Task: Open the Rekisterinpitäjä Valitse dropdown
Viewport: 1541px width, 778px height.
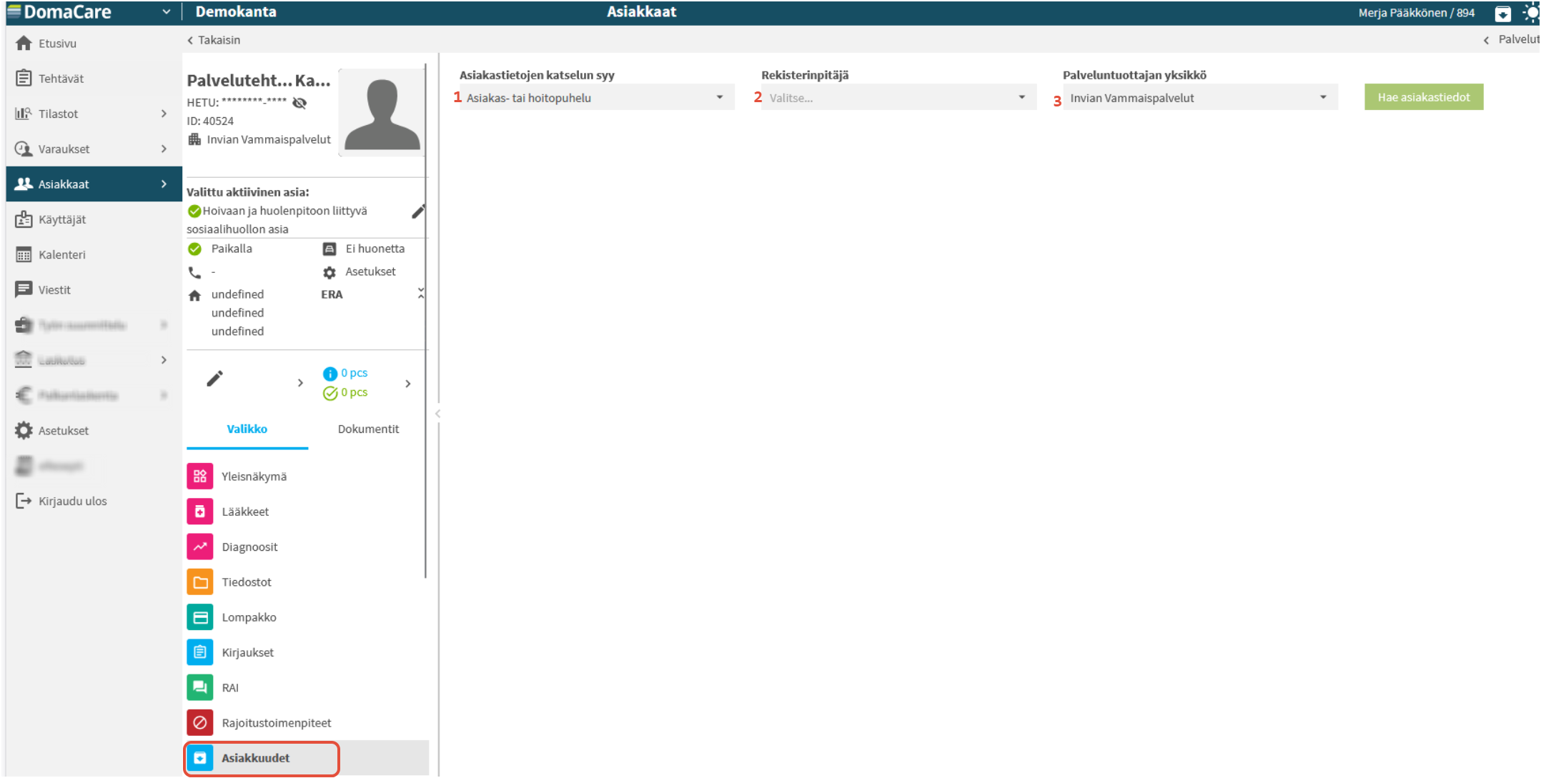Action: 897,98
